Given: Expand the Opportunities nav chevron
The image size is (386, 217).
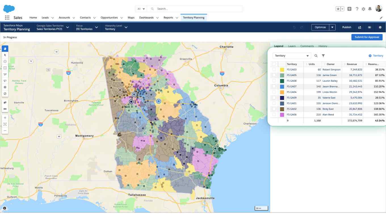Looking at the screenshot, I should click(x=121, y=18).
